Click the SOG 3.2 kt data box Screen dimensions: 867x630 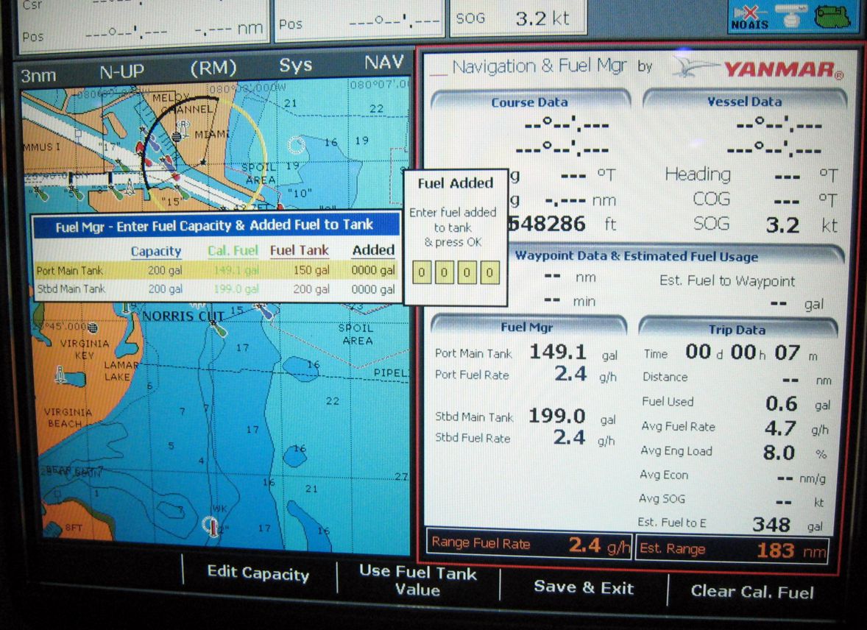click(517, 18)
